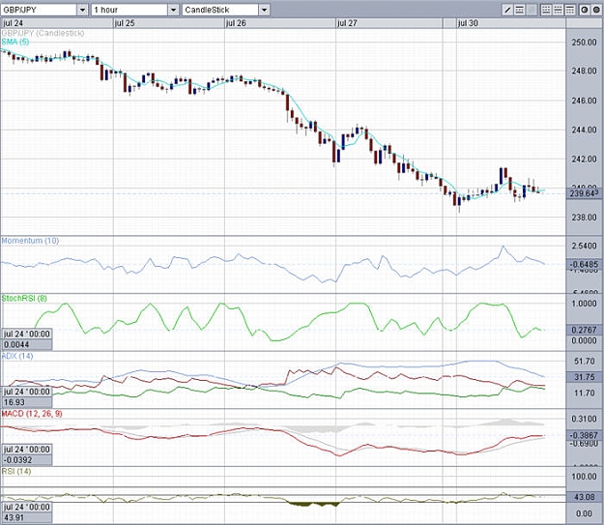The height and width of the screenshot is (525, 604).
Task: Click the jul 26 date header
Action: tap(236, 23)
